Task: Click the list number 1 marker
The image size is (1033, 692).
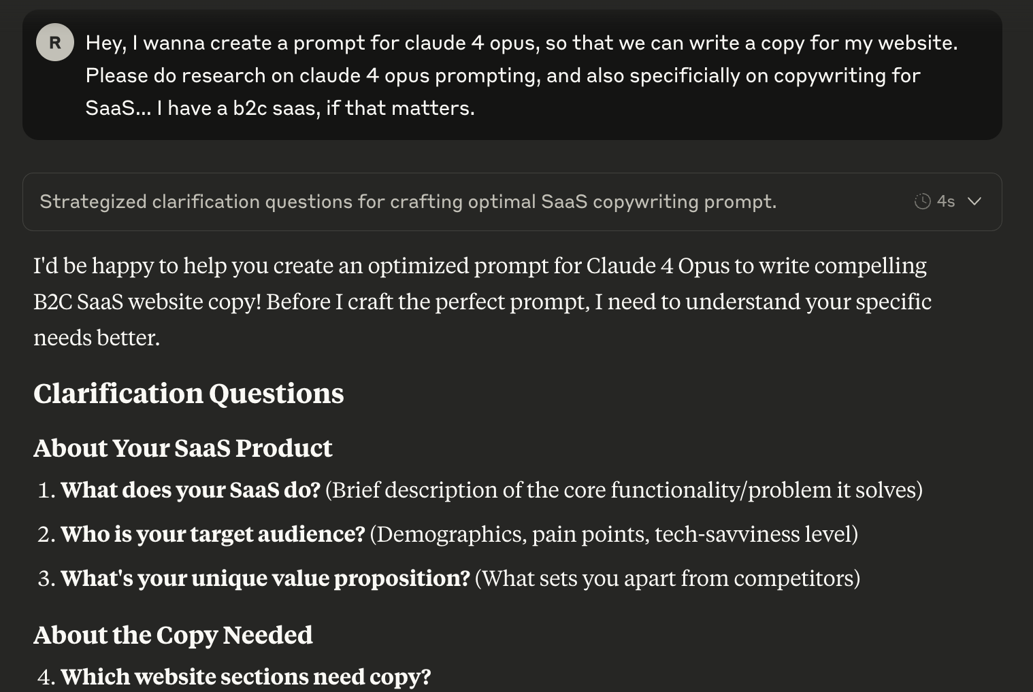Action: (46, 490)
